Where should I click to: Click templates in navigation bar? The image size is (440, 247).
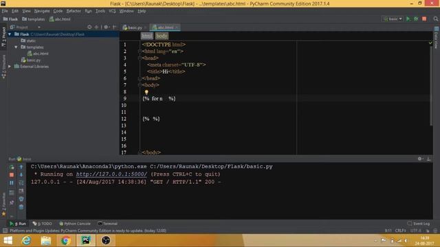point(34,19)
